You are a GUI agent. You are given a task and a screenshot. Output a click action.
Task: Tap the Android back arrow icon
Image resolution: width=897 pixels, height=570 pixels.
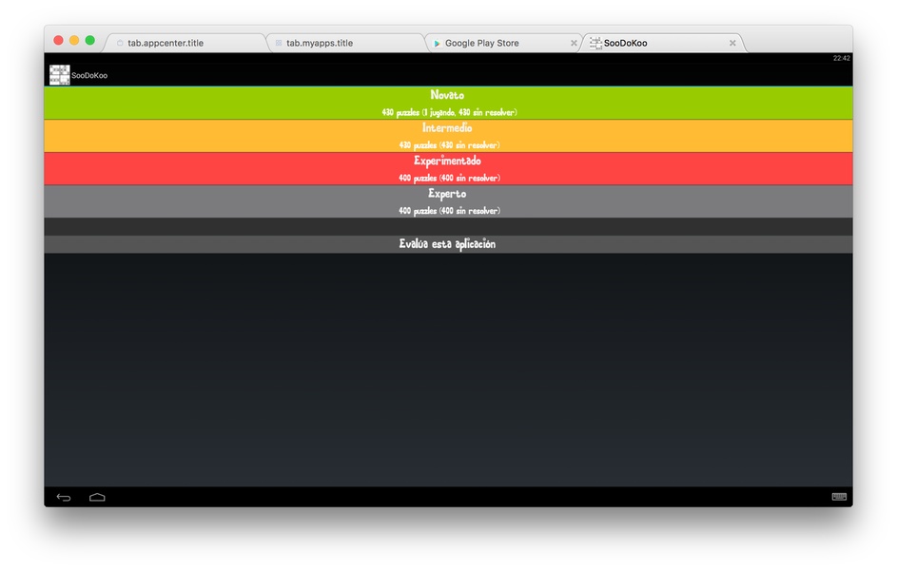(x=64, y=498)
